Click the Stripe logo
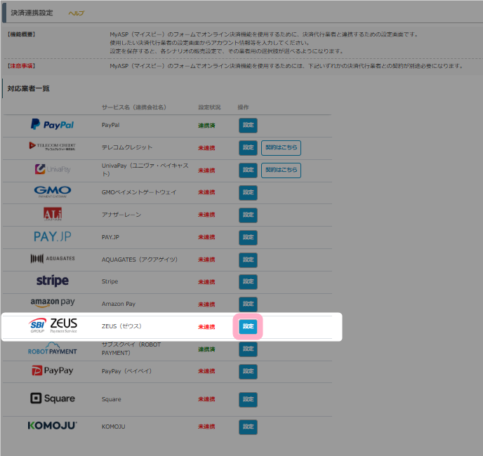 pos(52,281)
